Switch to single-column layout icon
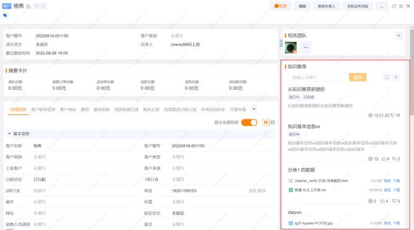Viewport: 414px width, 230px height. (x=272, y=122)
